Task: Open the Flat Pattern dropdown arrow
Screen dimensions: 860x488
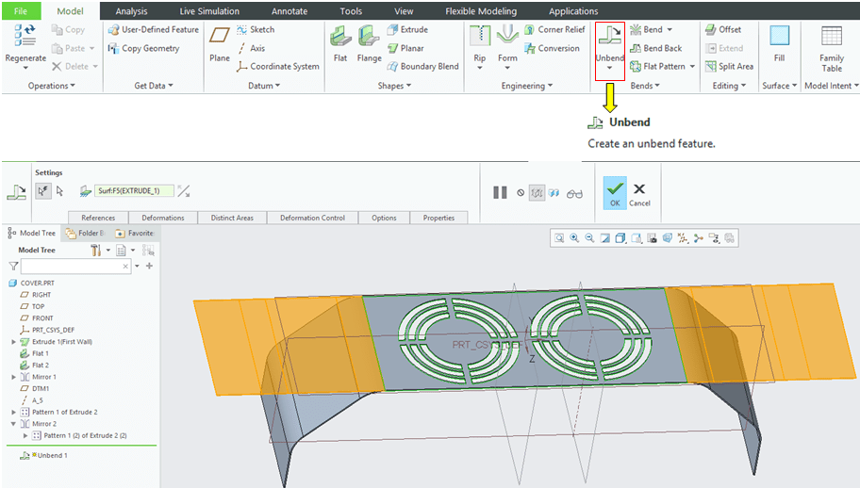Action: (x=693, y=67)
